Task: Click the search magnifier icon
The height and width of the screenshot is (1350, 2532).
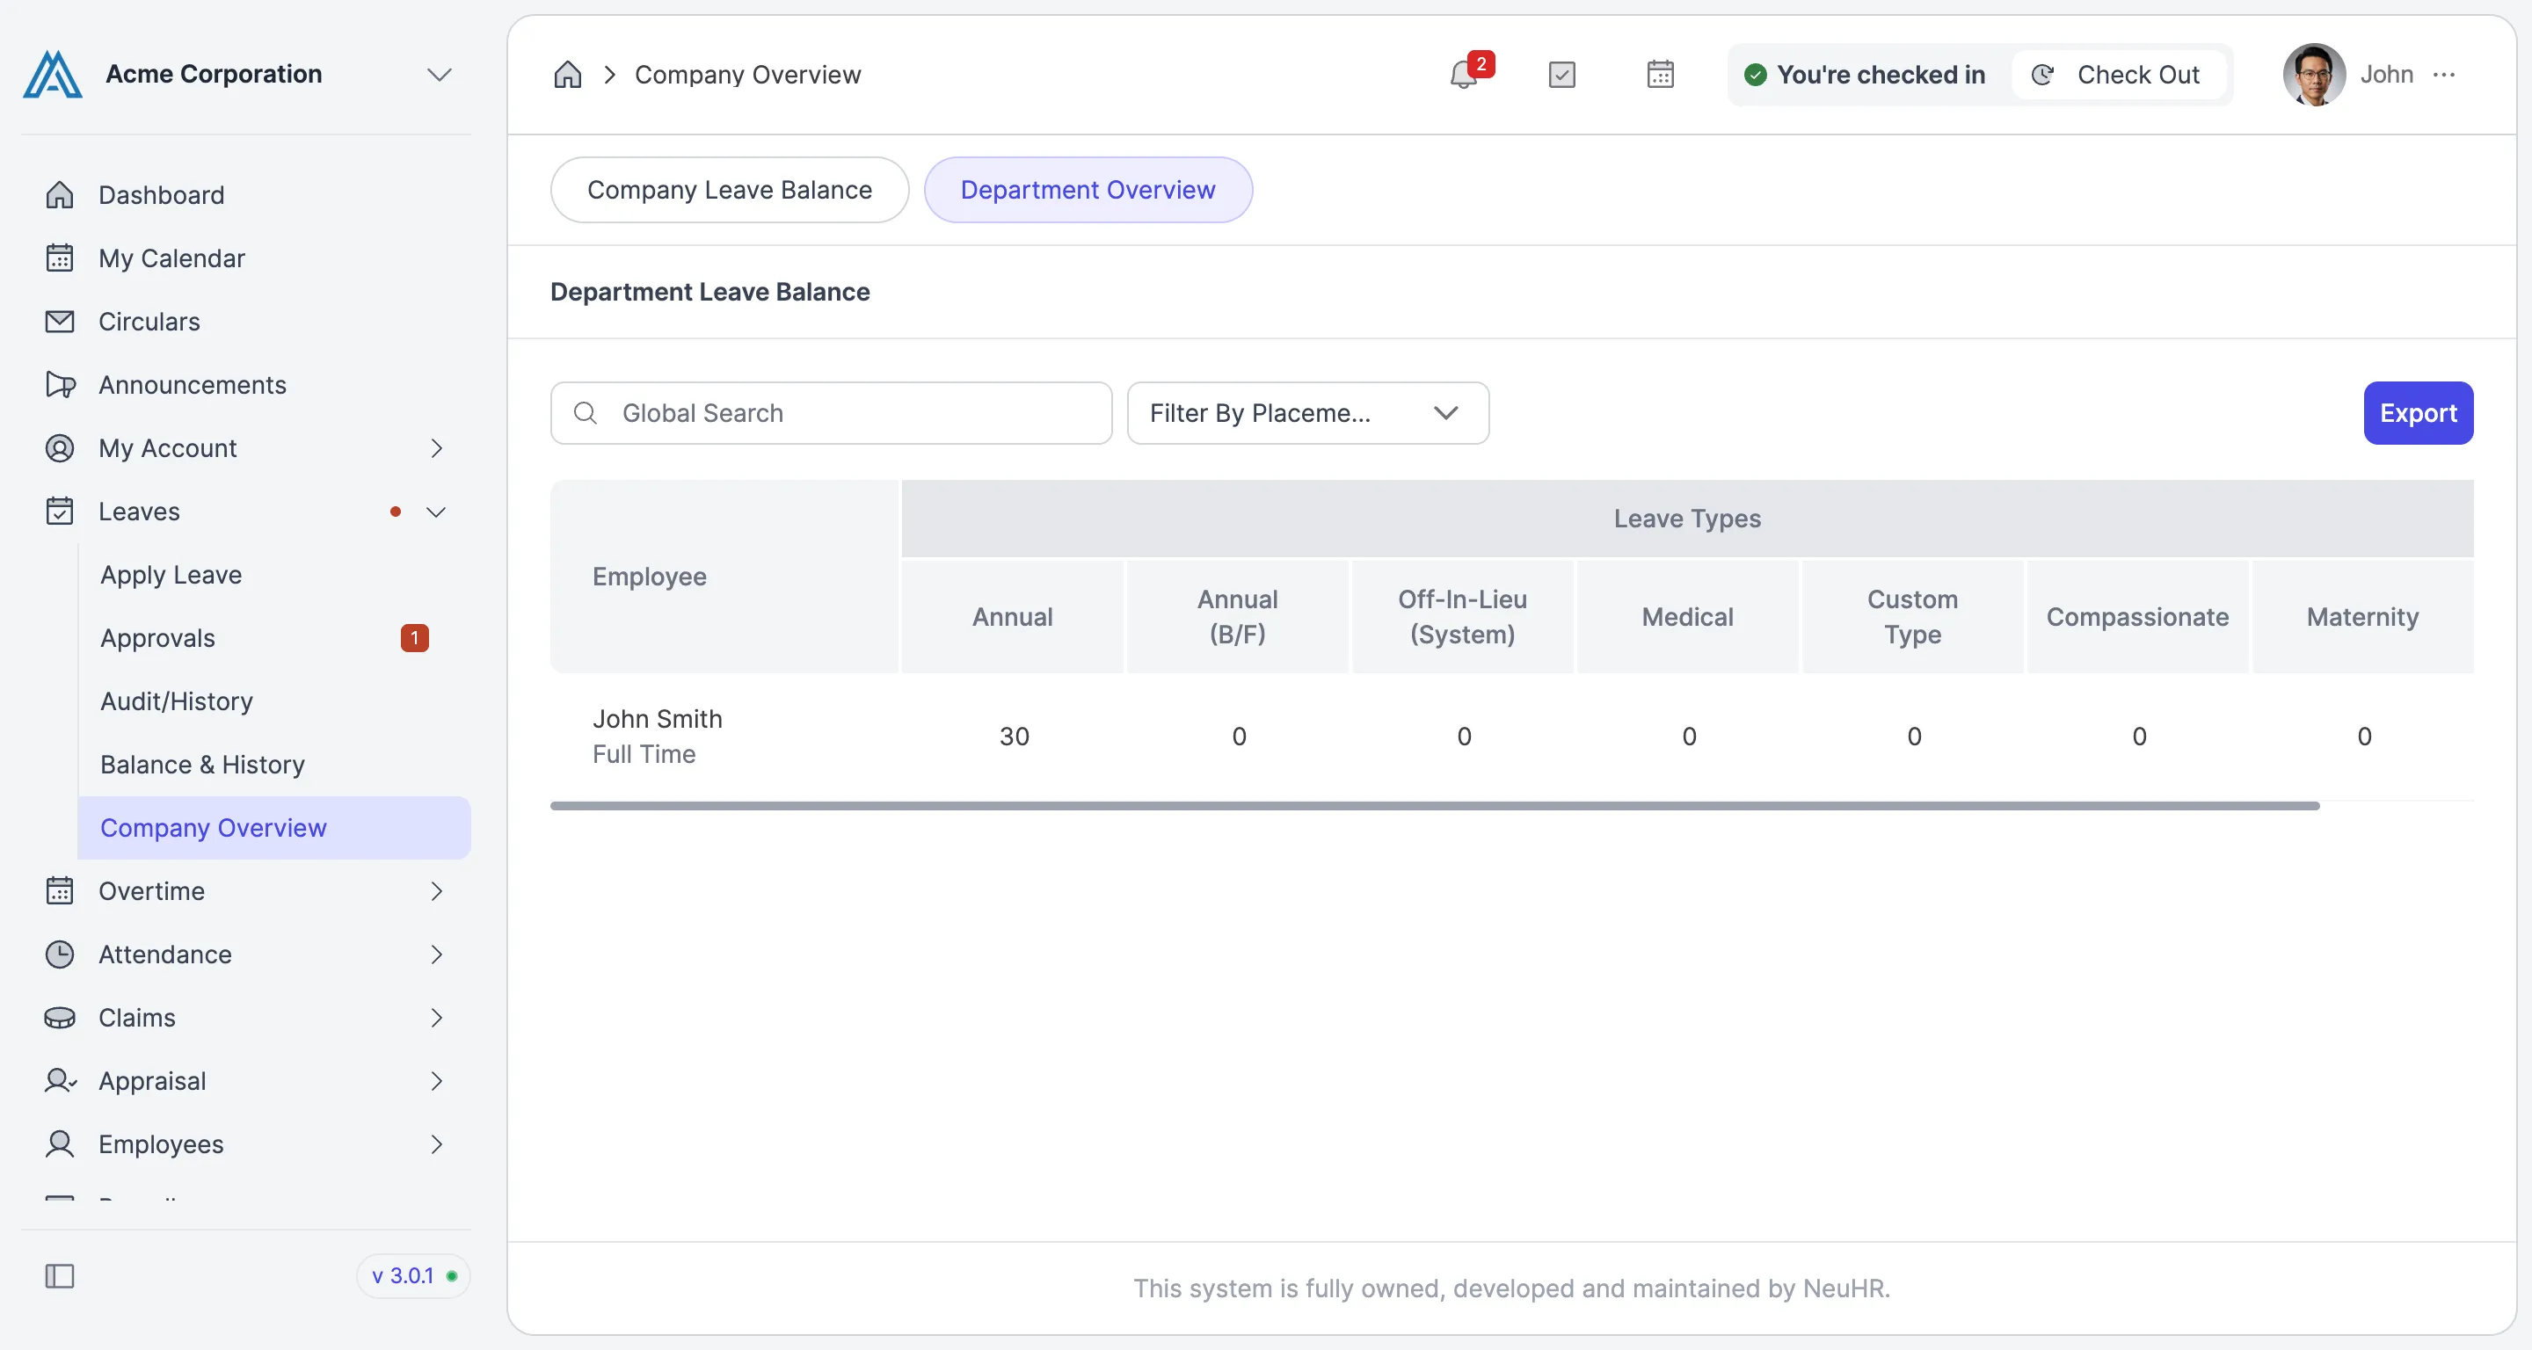Action: point(586,413)
